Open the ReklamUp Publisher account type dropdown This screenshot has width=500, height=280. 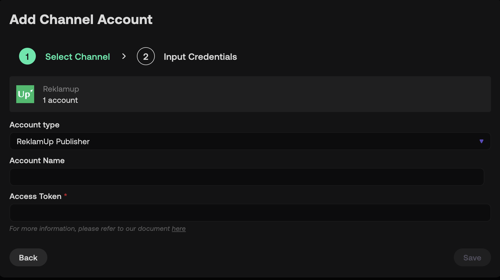point(250,141)
